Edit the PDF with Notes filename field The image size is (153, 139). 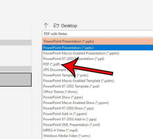pyautogui.click(x=97, y=34)
